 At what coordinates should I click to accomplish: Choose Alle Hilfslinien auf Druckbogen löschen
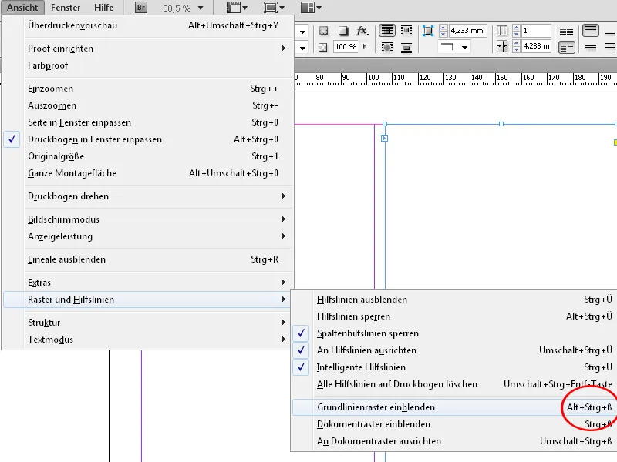(453, 383)
